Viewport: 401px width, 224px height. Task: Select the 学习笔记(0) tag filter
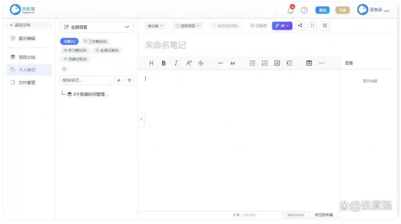coord(75,50)
